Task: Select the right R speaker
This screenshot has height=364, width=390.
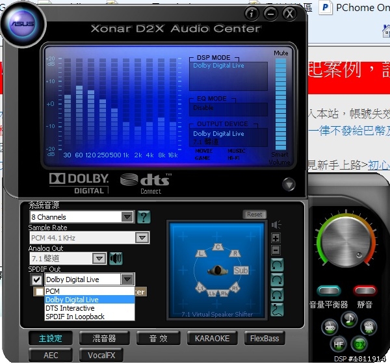Action: click(x=235, y=253)
